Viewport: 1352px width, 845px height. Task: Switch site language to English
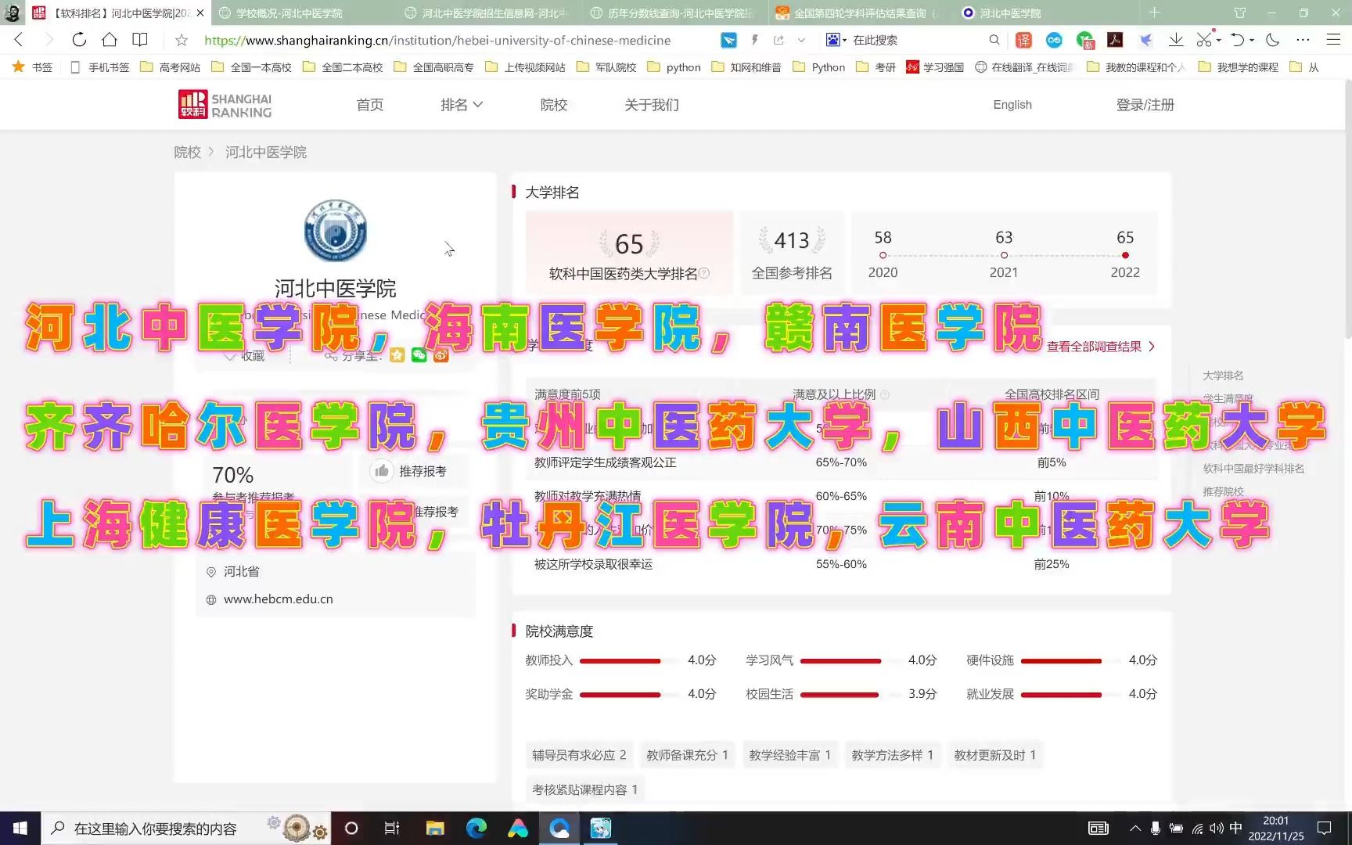click(x=1012, y=105)
